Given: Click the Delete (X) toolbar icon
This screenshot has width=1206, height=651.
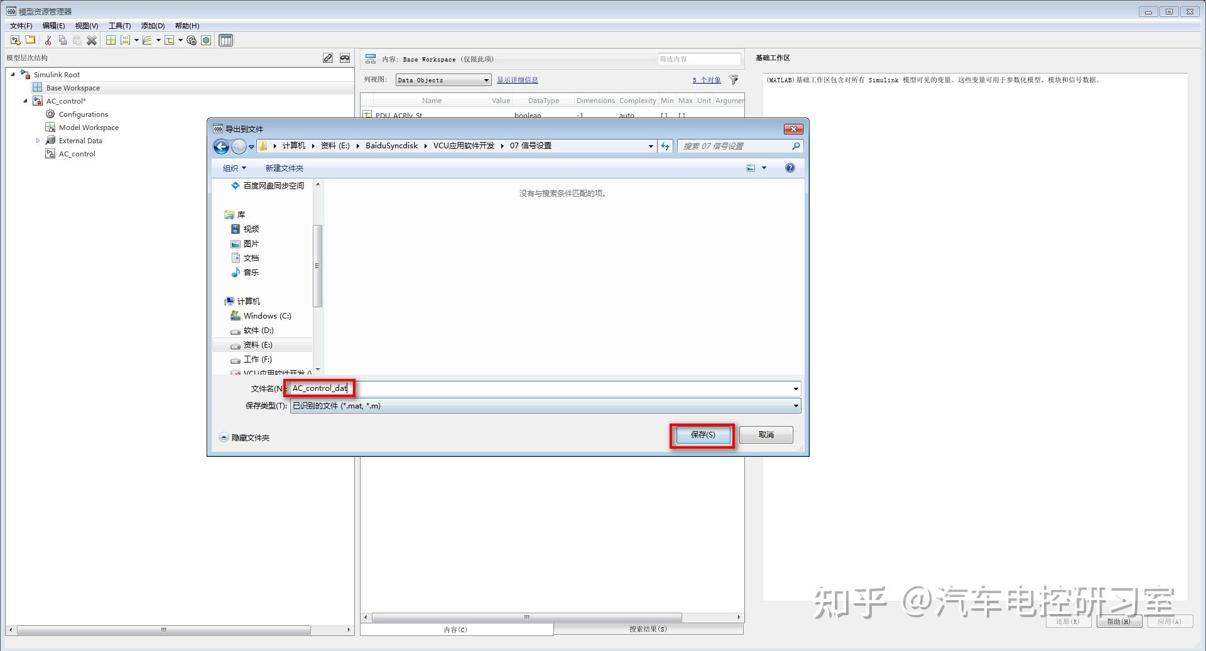Looking at the screenshot, I should (92, 40).
